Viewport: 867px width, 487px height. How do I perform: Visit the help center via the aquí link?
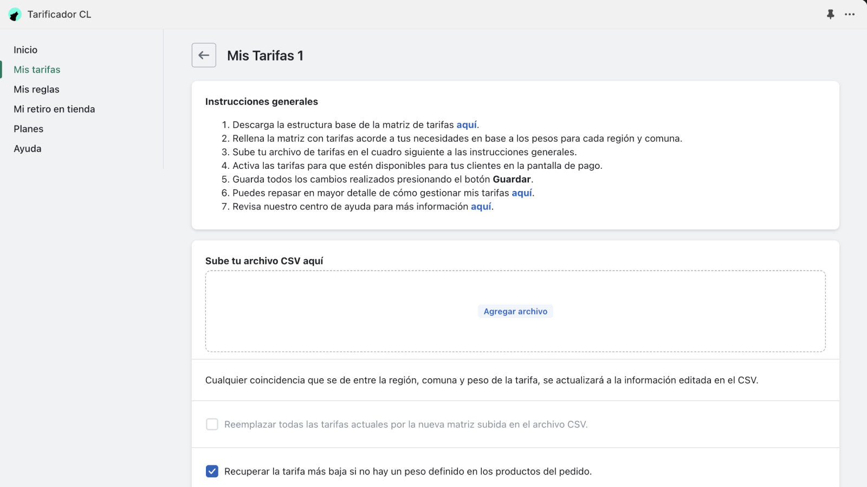pyautogui.click(x=481, y=206)
